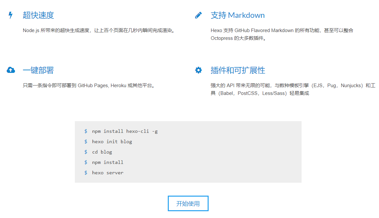Click the dollar prompt before npm install hexo-cli

coord(86,131)
